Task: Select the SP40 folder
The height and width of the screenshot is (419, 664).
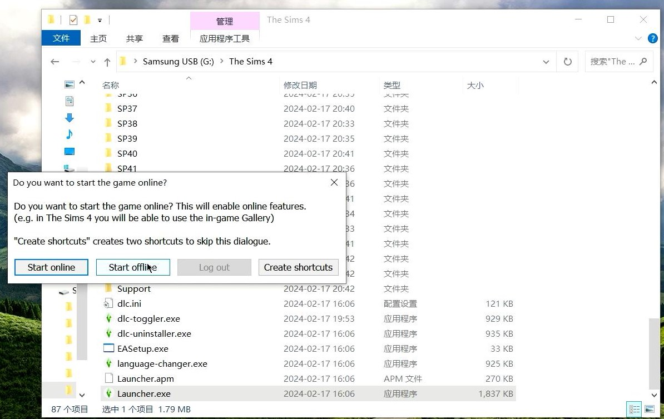Action: 127,153
